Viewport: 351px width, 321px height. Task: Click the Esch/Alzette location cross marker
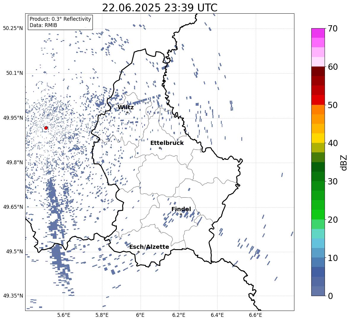[x=138, y=252]
